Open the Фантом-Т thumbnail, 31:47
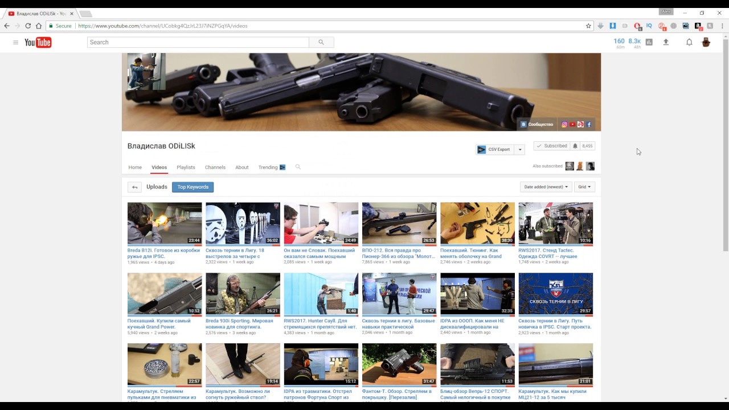This screenshot has width=729, height=410. click(399, 364)
